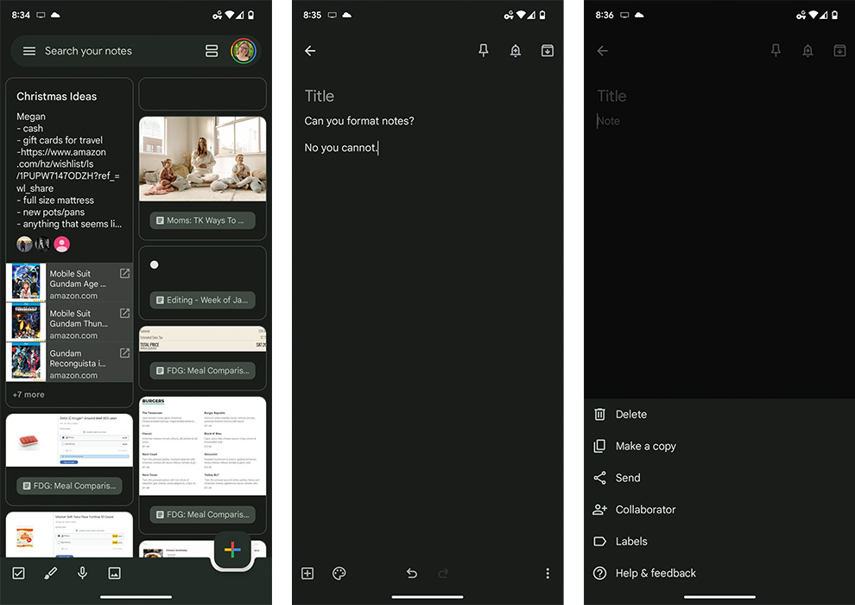Undo the last edit in the note
Screen dimensions: 855x605
(x=412, y=573)
